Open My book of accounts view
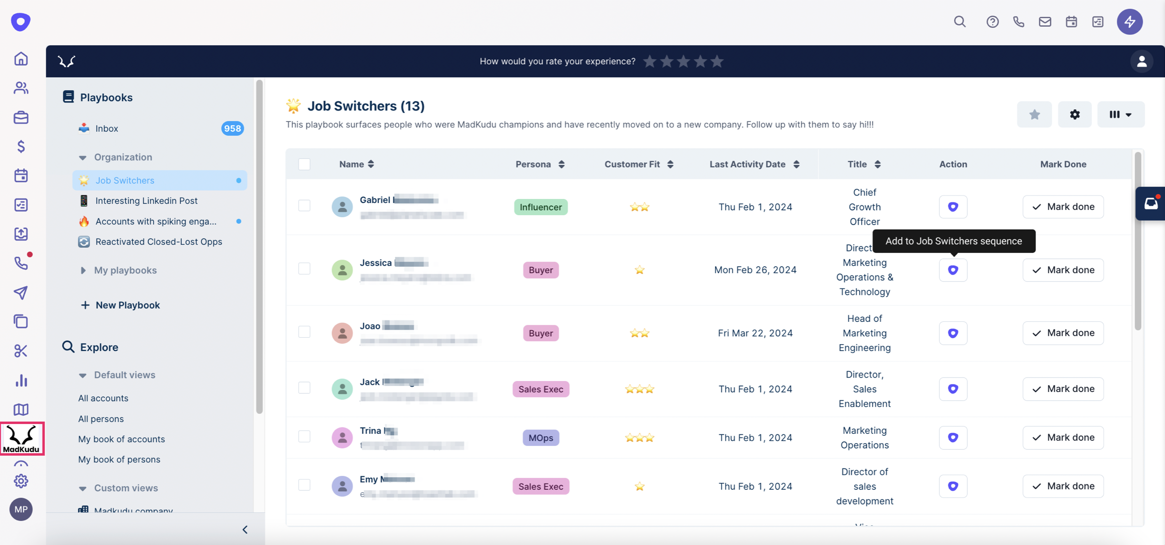The height and width of the screenshot is (545, 1165). click(122, 439)
